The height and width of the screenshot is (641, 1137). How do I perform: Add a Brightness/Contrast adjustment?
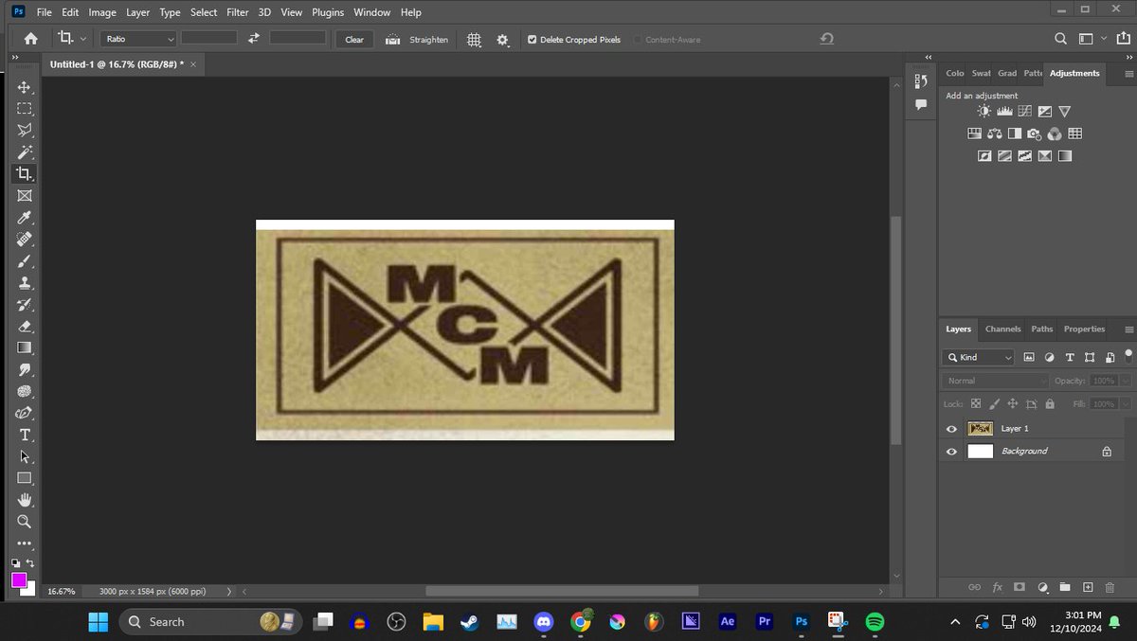tap(984, 112)
